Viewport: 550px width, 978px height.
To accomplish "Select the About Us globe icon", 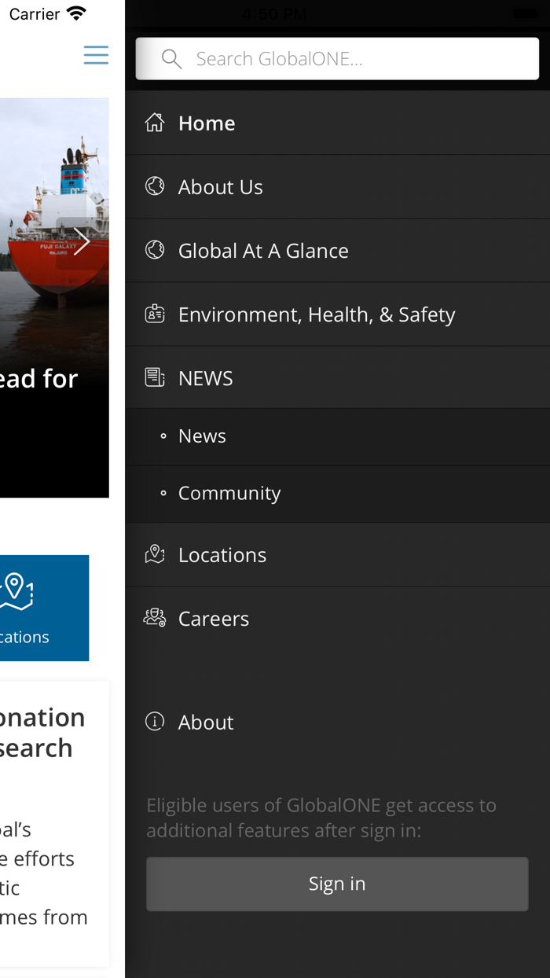I will (155, 186).
